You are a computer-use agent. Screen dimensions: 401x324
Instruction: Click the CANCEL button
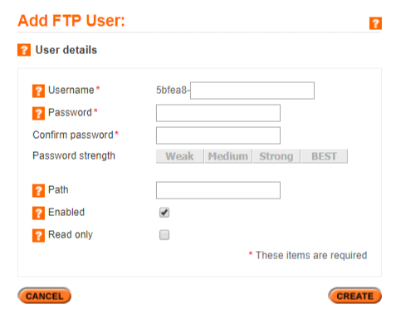(45, 296)
